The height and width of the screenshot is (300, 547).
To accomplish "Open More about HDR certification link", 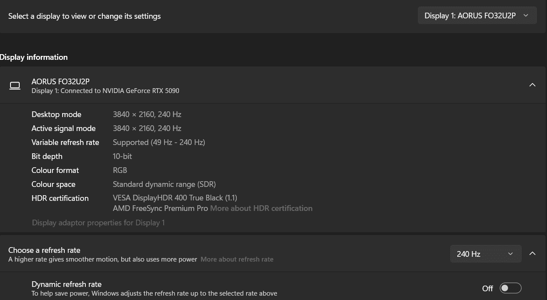I will [261, 208].
